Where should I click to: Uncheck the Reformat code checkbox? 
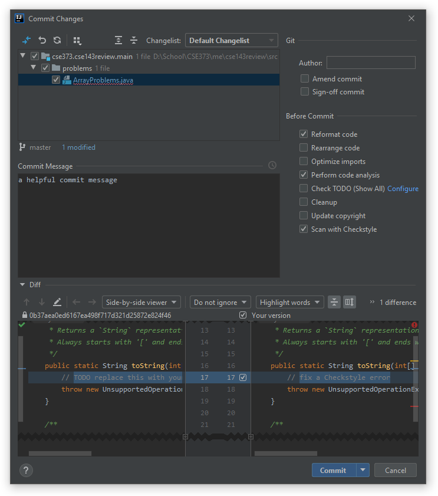304,134
